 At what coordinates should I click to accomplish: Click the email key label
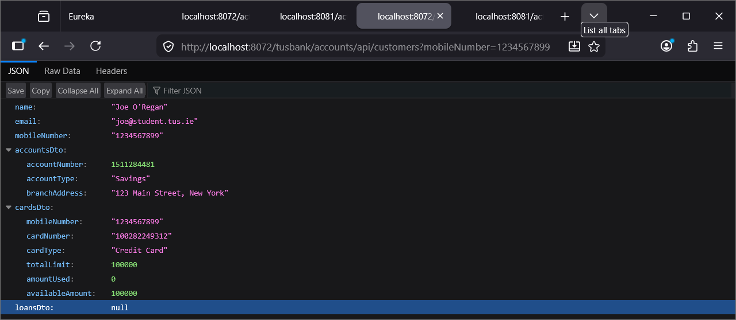tap(28, 121)
